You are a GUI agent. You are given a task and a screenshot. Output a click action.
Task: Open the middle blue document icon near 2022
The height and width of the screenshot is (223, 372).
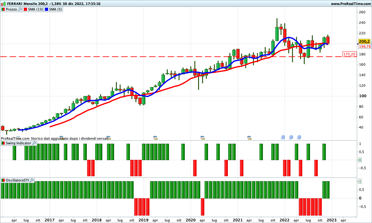pyautogui.click(x=291, y=137)
